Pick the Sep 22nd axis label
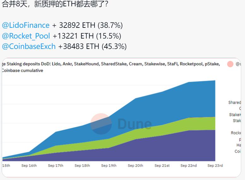The image size is (245, 180). tap(188, 165)
